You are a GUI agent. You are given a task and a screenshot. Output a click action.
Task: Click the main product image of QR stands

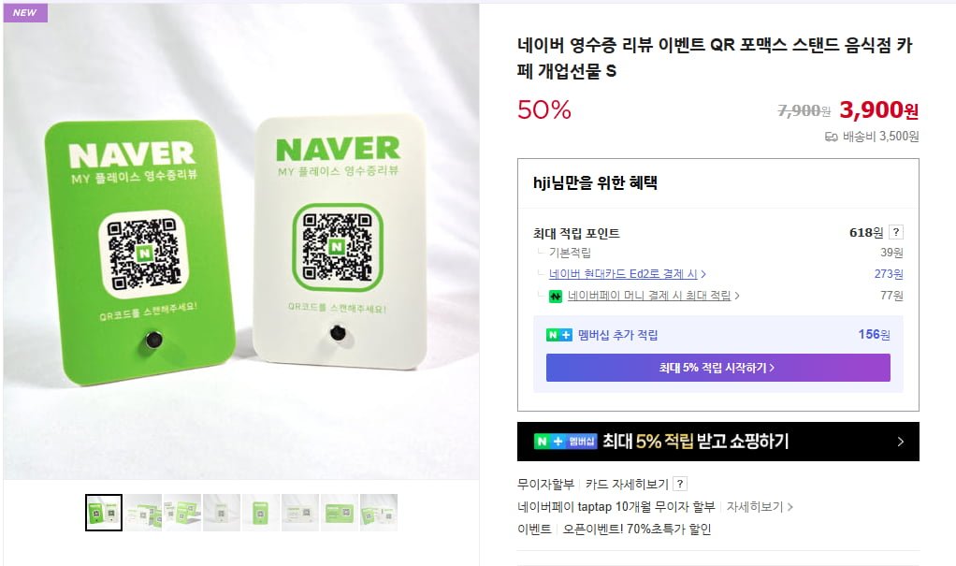[x=240, y=241]
